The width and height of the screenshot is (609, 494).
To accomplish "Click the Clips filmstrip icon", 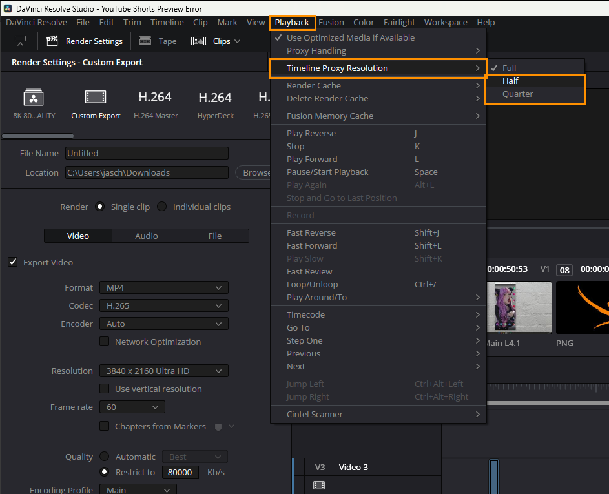I will pos(198,41).
